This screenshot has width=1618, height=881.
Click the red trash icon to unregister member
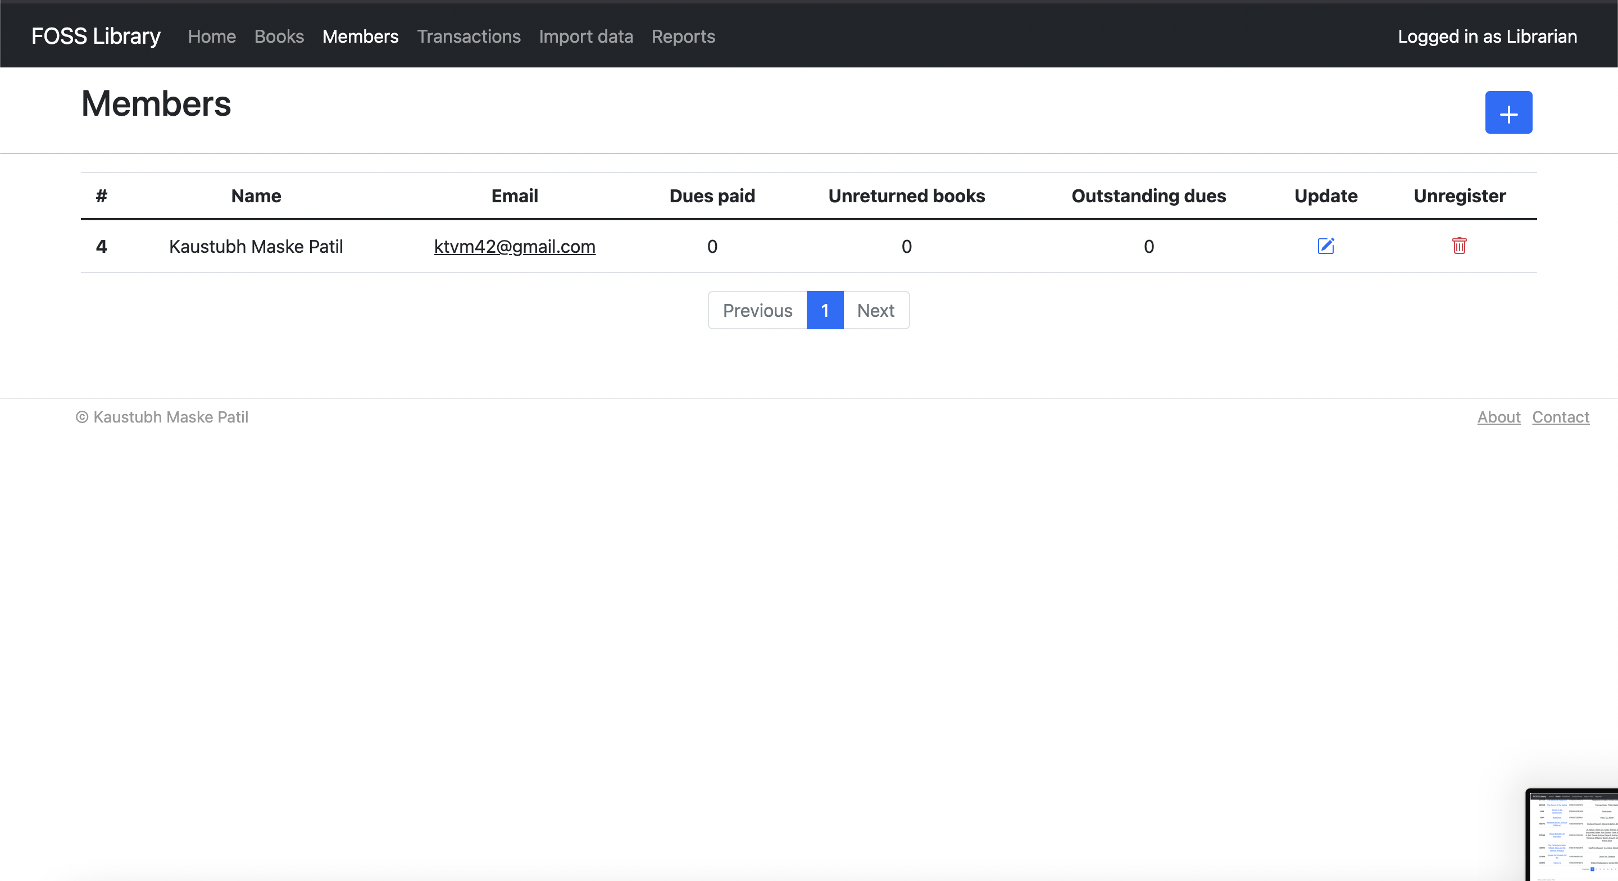(1459, 246)
